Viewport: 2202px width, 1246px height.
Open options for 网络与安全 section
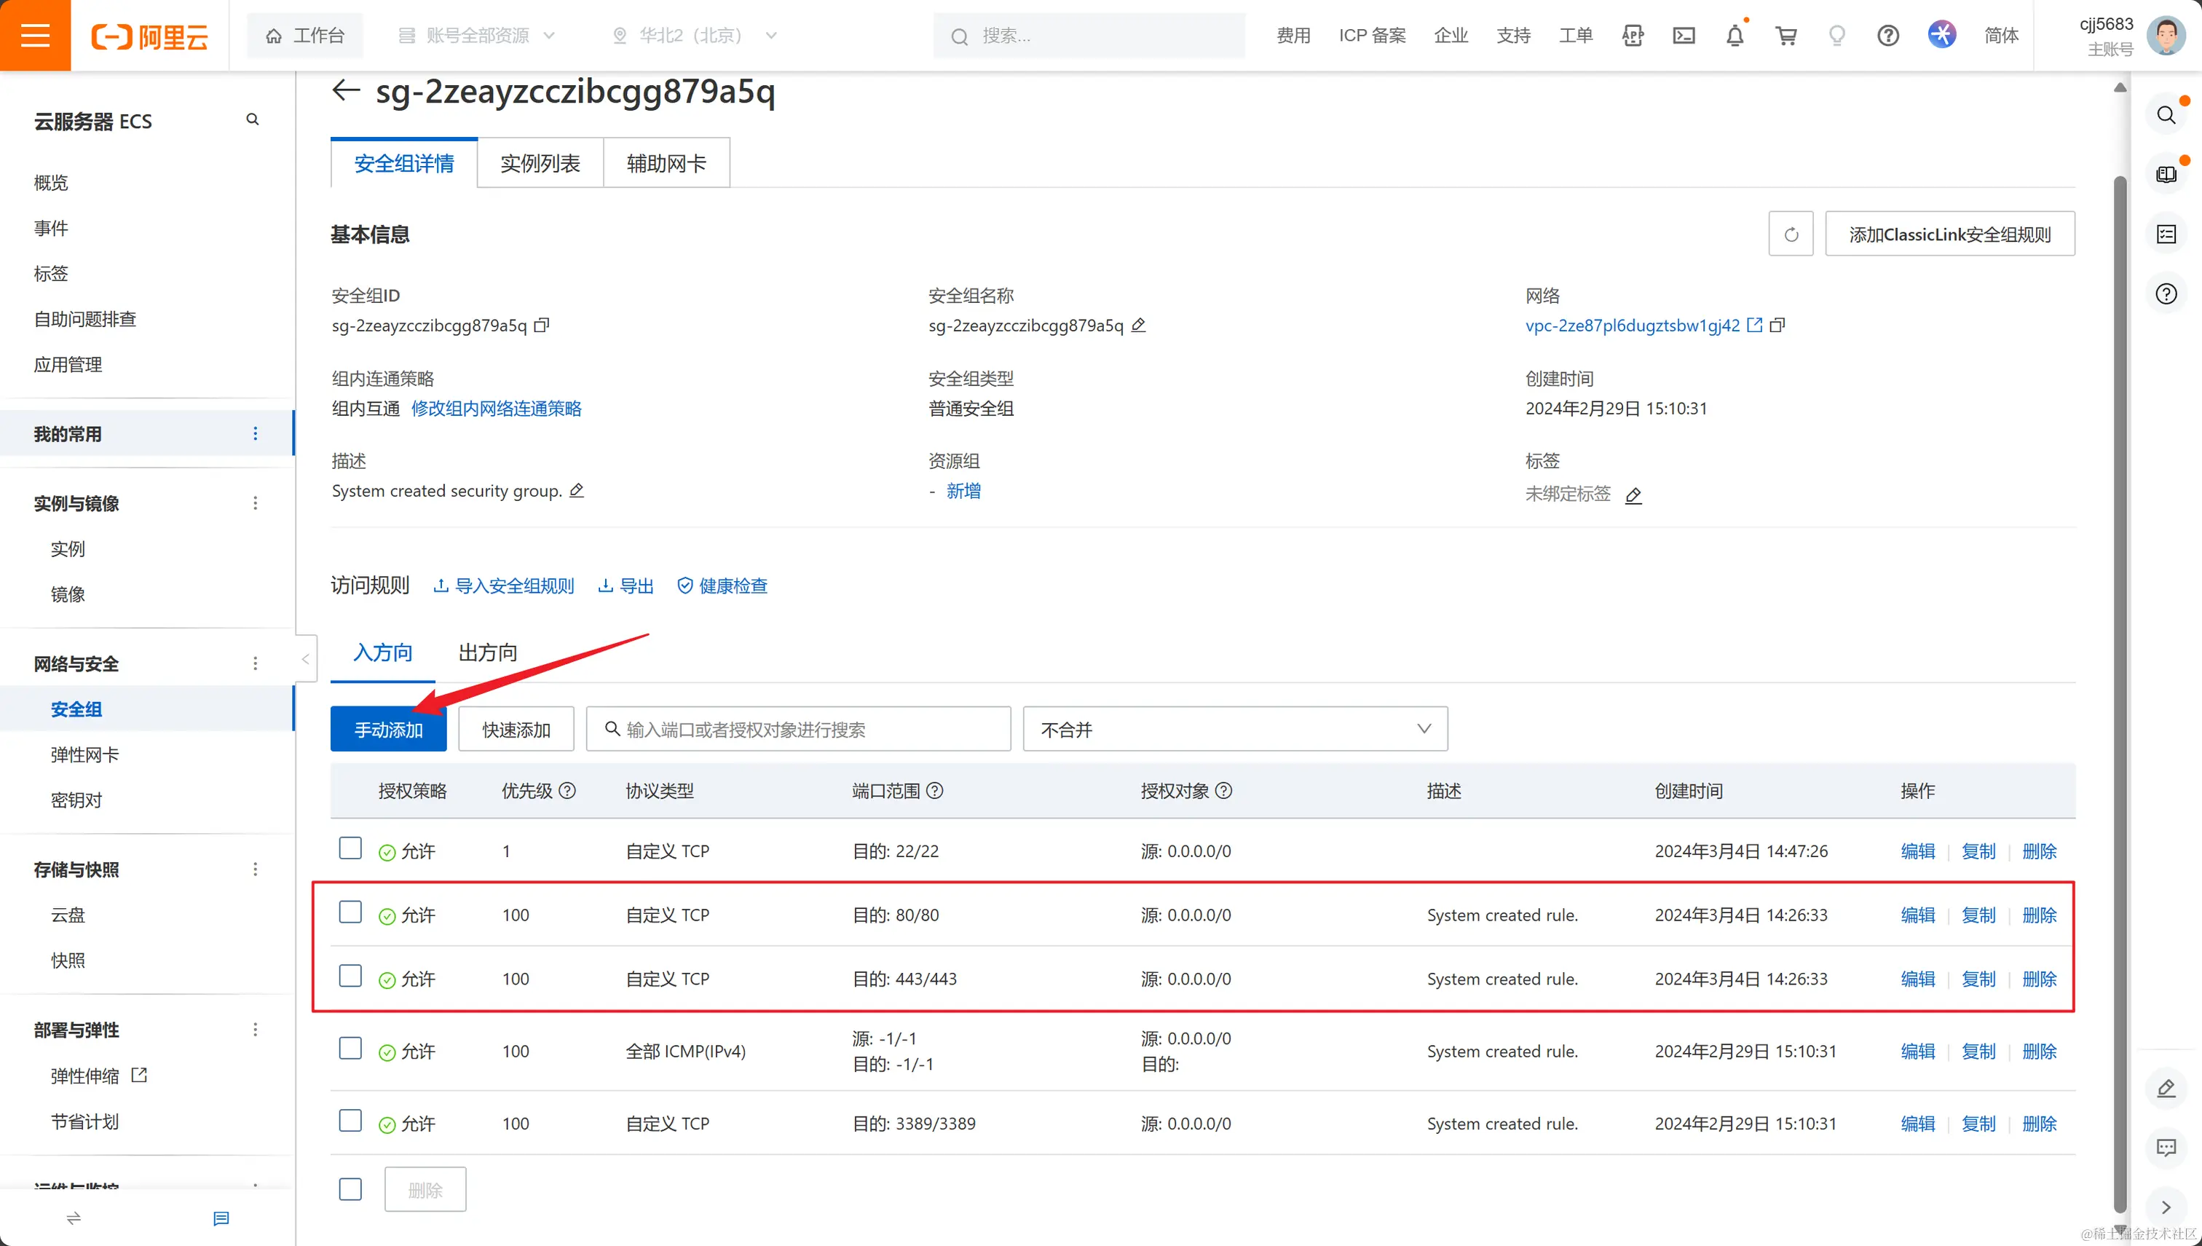pyautogui.click(x=255, y=663)
